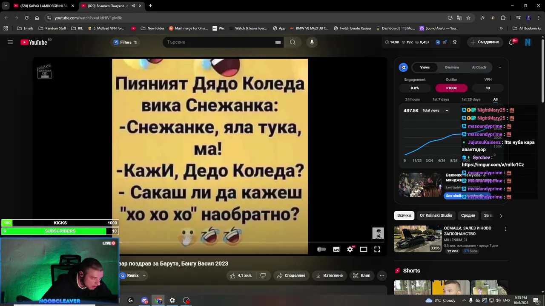The height and width of the screenshot is (306, 545).
Task: Toggle subtitles on the video player
Action: [x=336, y=249]
